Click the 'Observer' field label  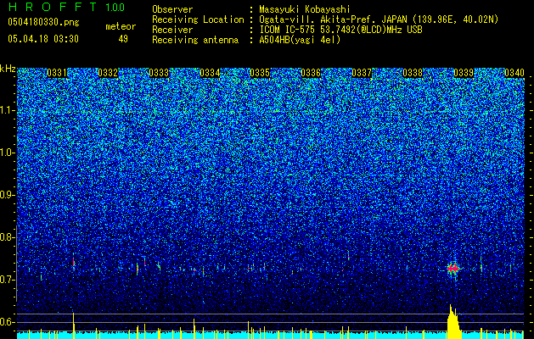point(172,9)
